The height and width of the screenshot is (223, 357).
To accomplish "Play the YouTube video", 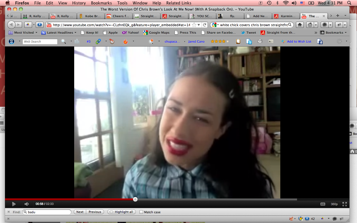I will tap(14, 204).
